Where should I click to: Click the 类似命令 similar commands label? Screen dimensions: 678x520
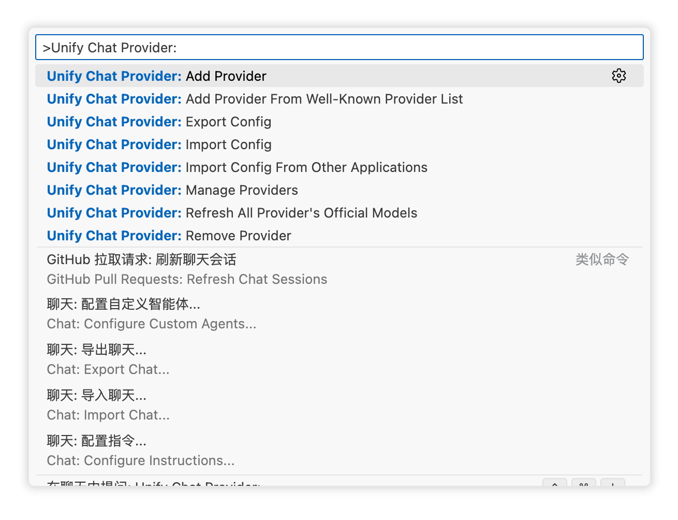(602, 259)
